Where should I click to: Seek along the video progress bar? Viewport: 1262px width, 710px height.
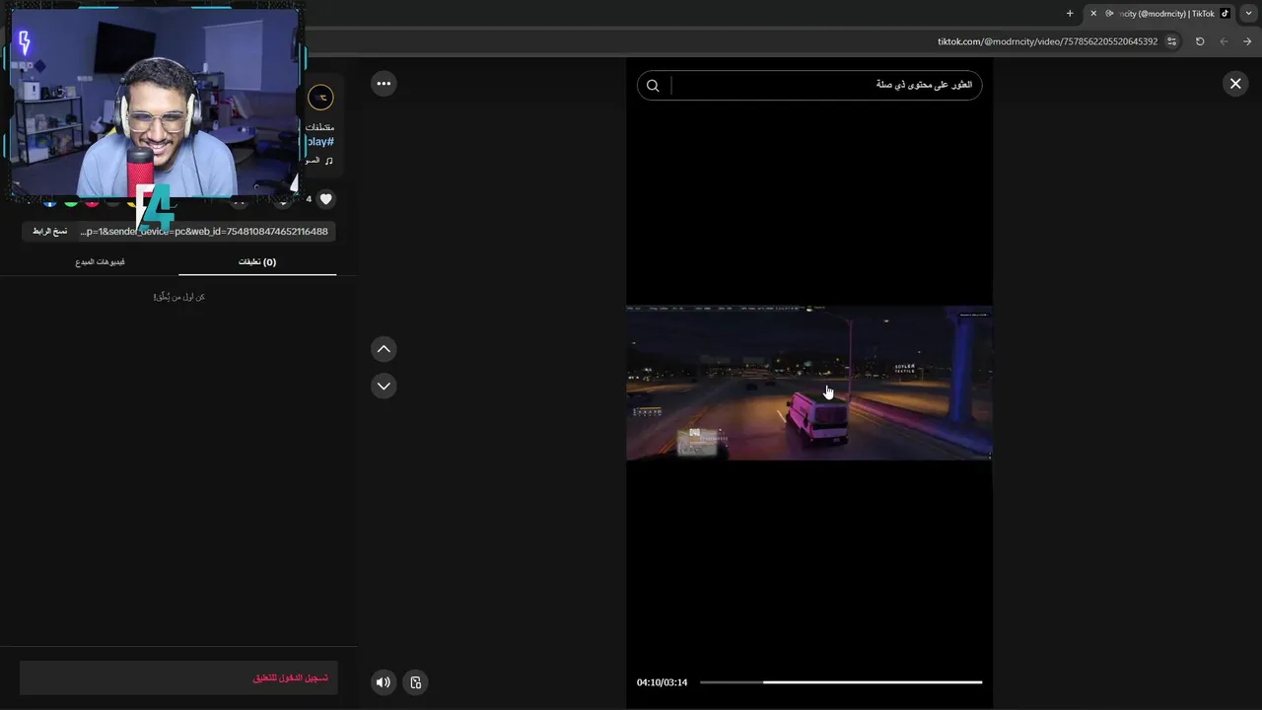coord(841,682)
